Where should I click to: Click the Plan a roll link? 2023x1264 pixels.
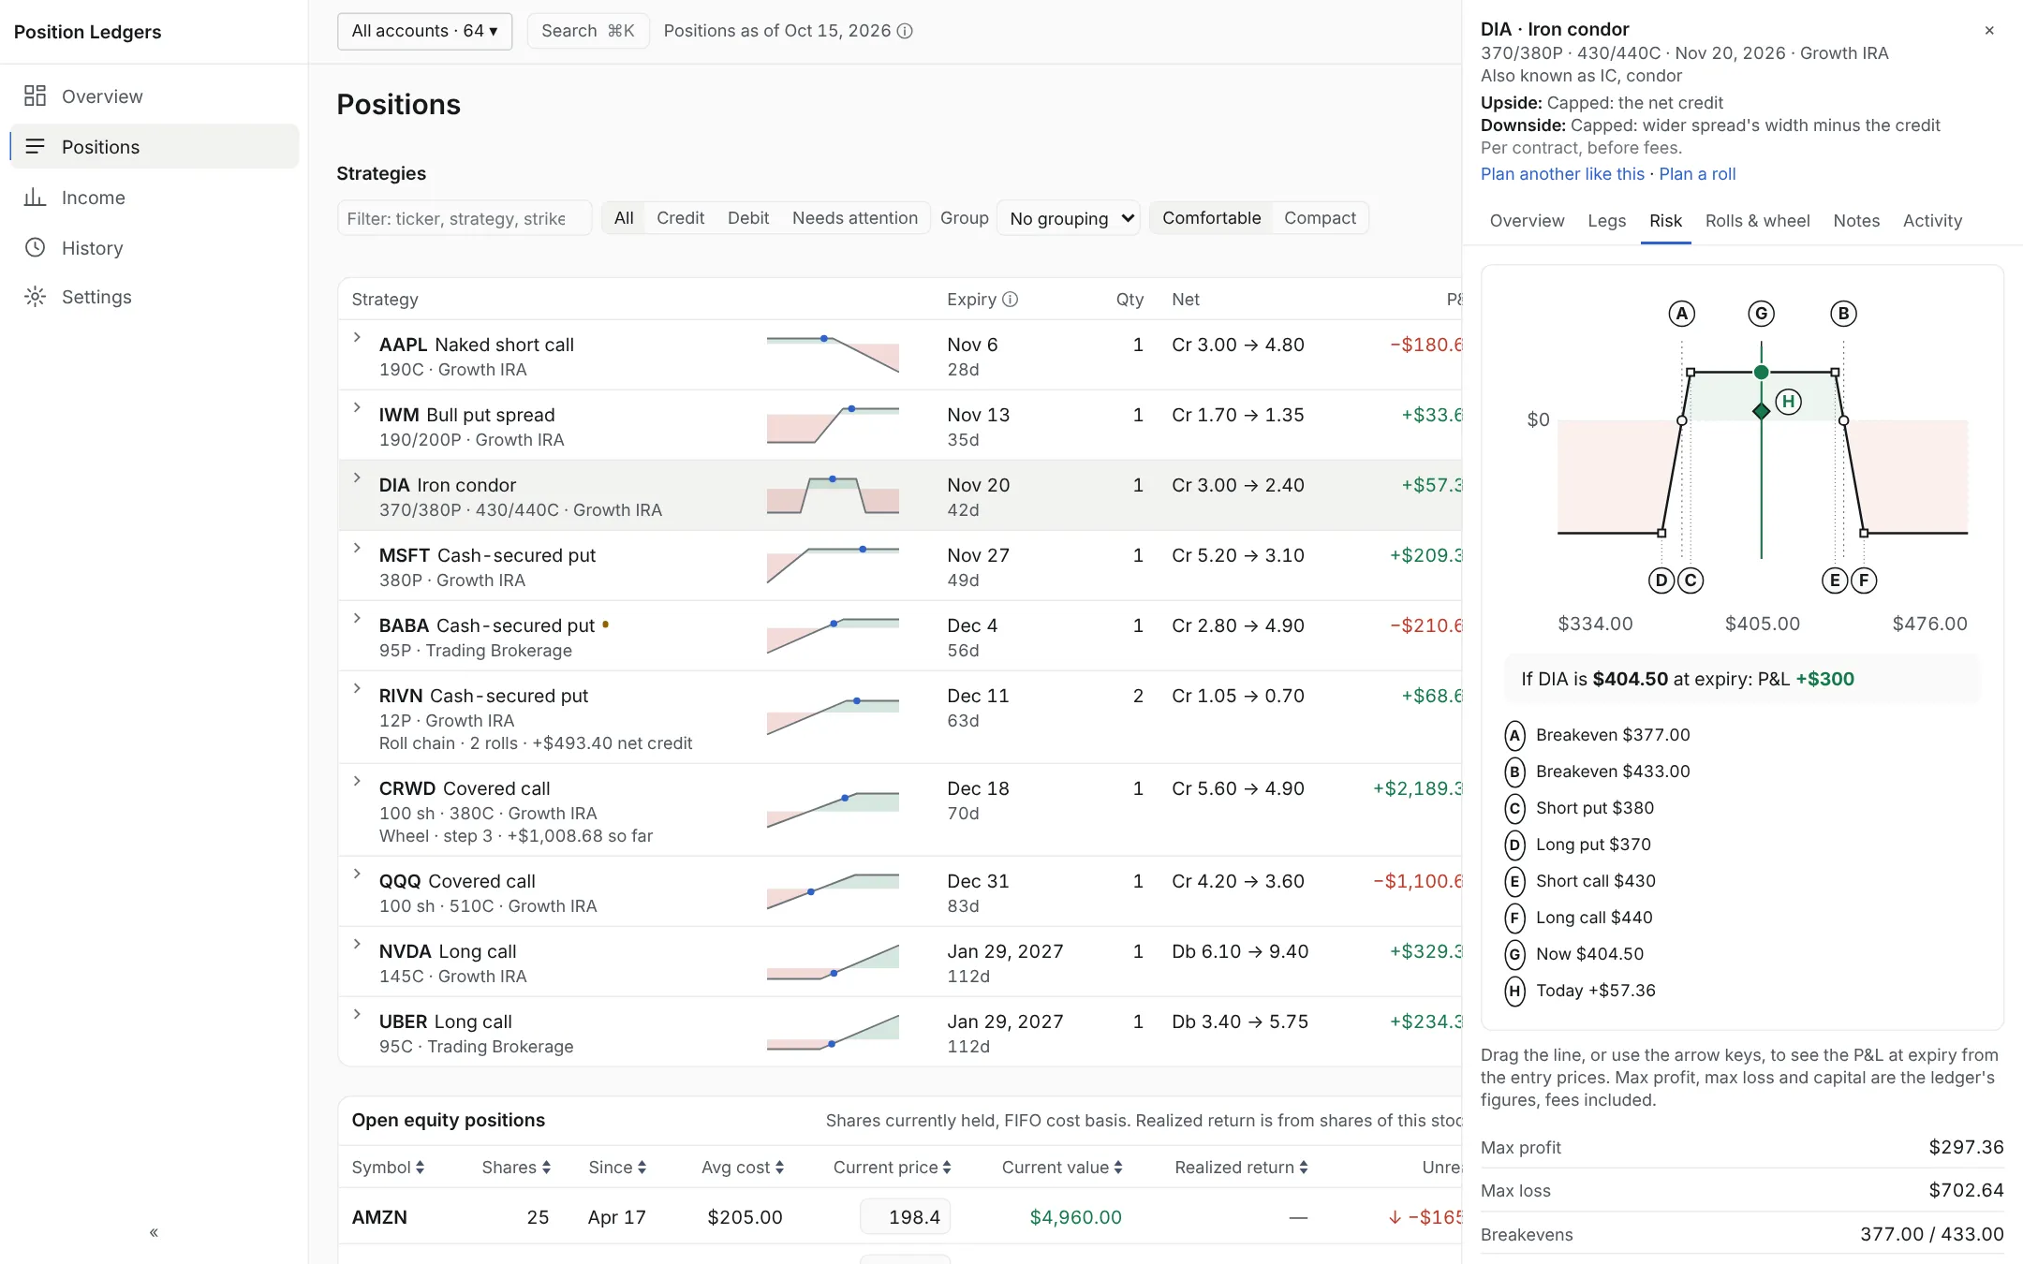point(1697,173)
